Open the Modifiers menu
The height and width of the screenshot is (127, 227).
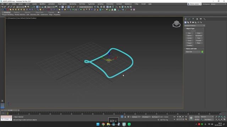pos(43,4)
